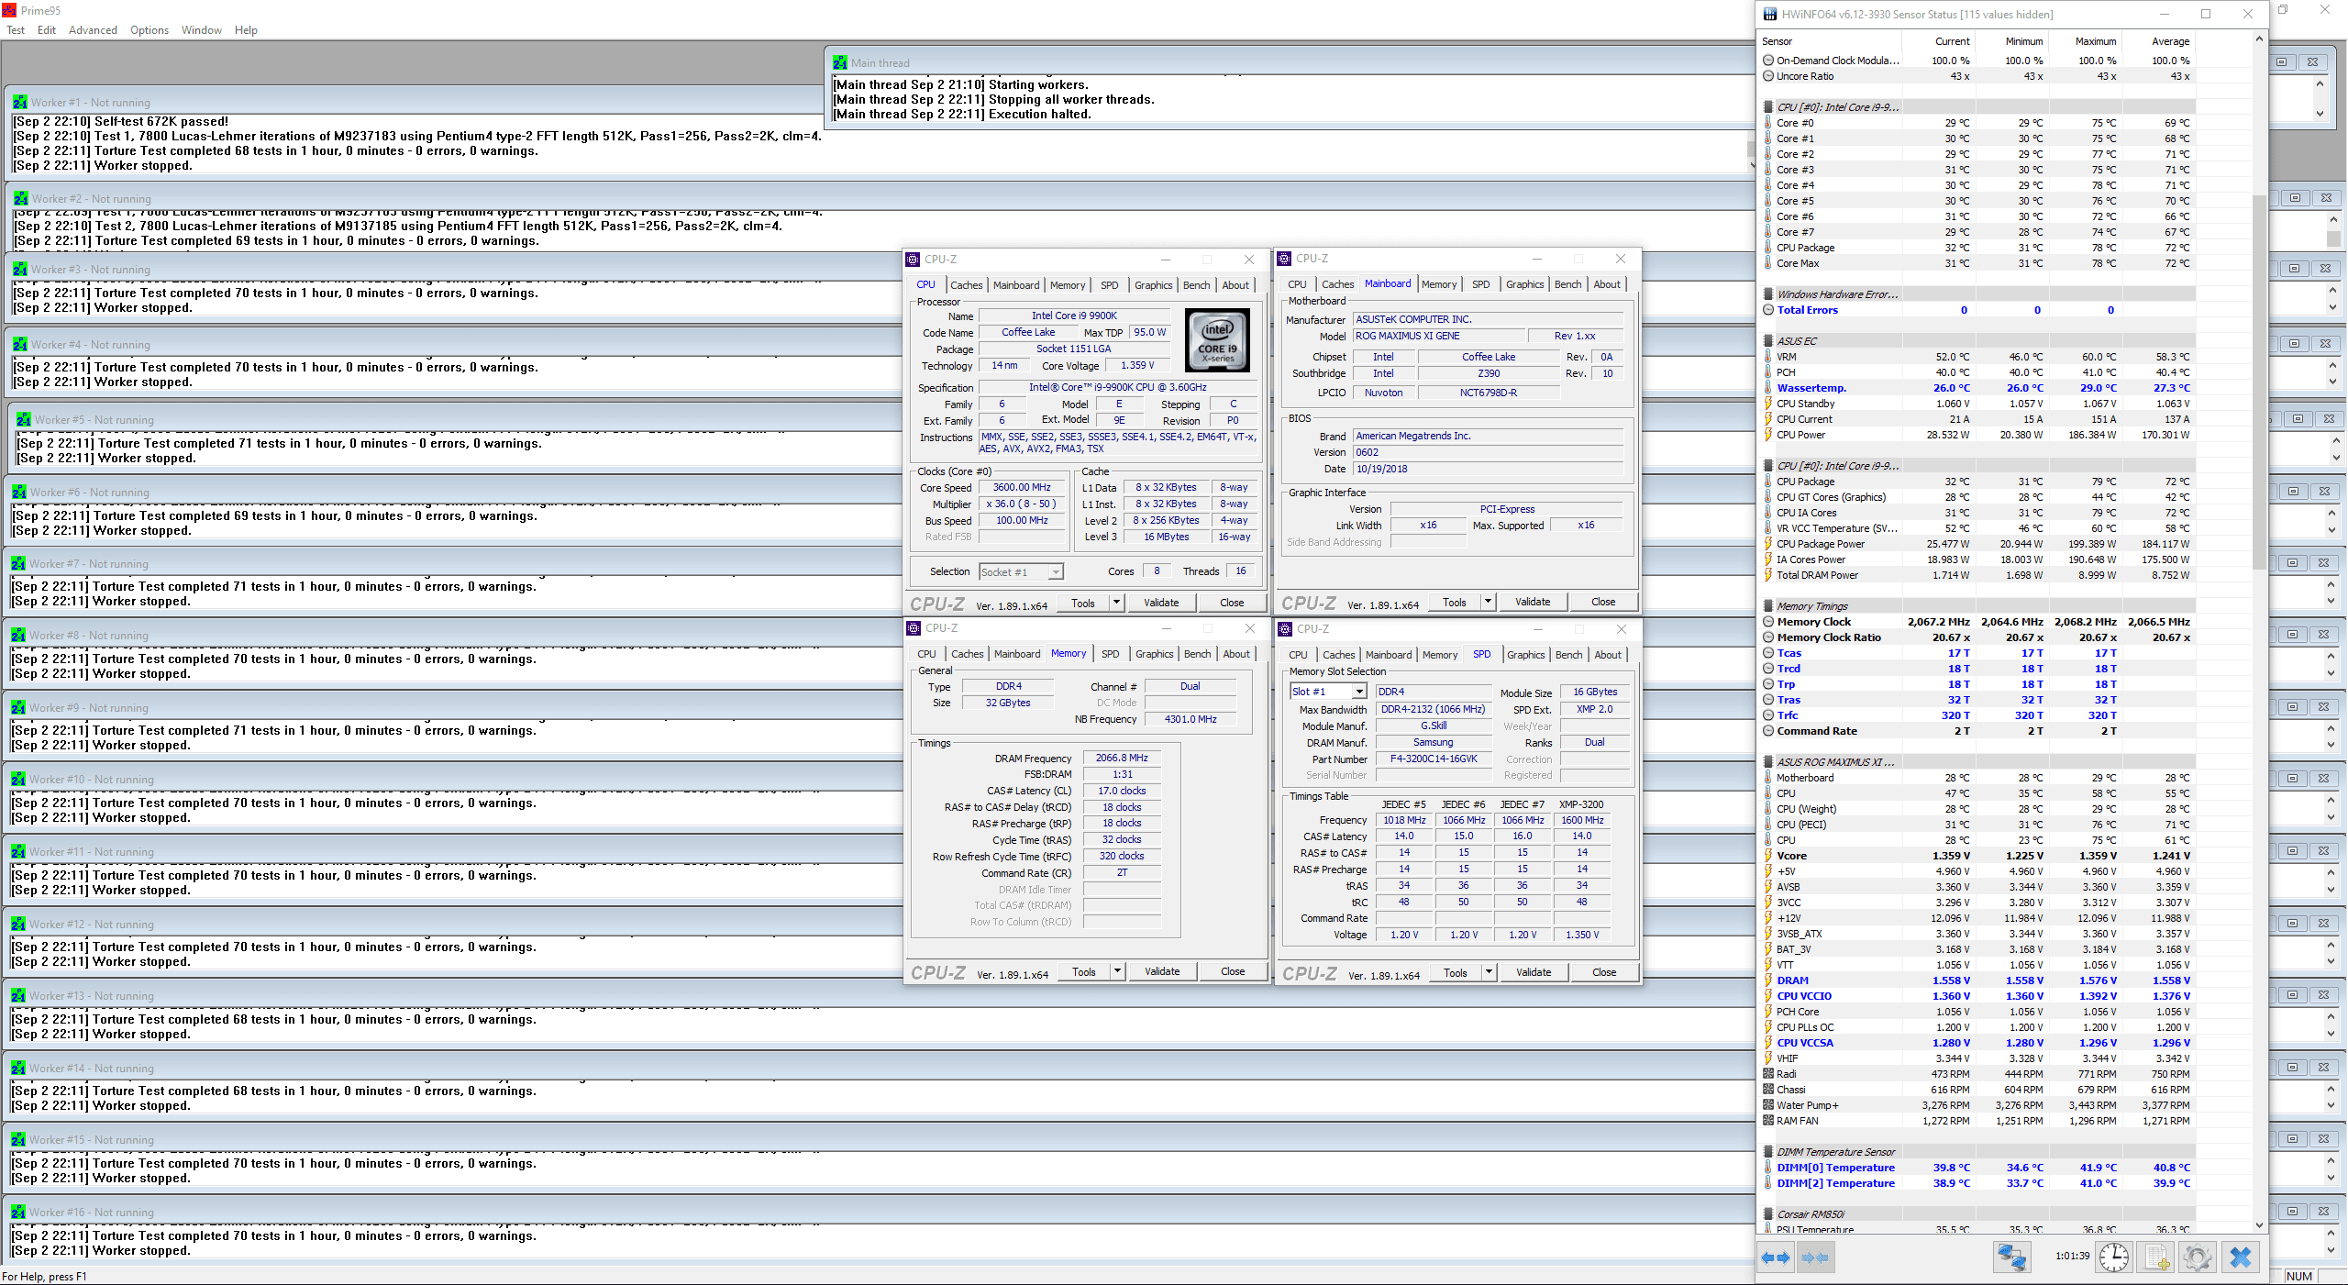Click the Windows Hardware Errors section icon
This screenshot has height=1285, width=2348.
point(1768,294)
